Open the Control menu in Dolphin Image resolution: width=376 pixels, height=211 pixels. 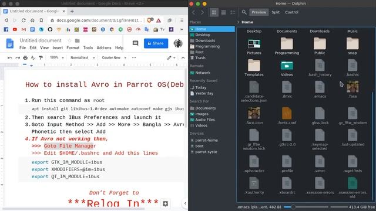[291, 12]
